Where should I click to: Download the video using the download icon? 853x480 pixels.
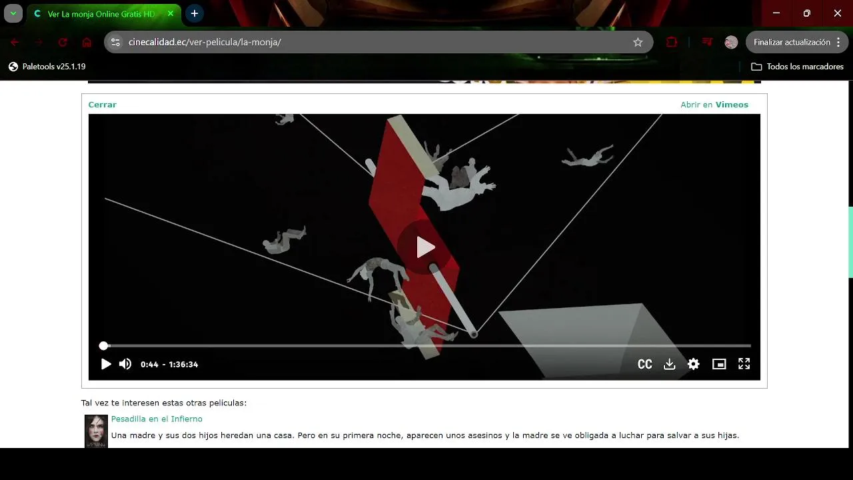point(670,364)
